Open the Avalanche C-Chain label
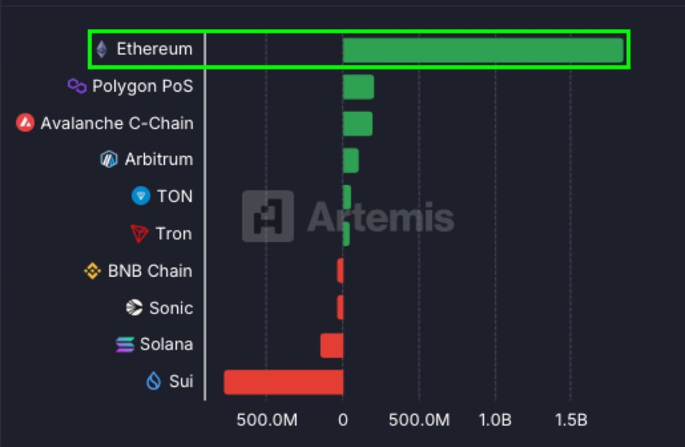685x447 pixels. click(117, 123)
